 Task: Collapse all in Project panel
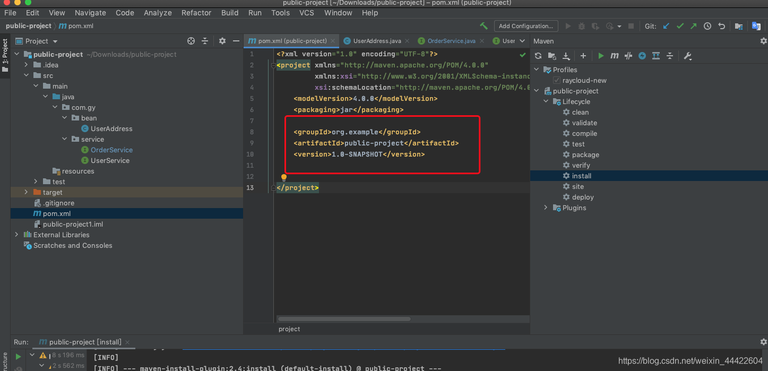(205, 41)
